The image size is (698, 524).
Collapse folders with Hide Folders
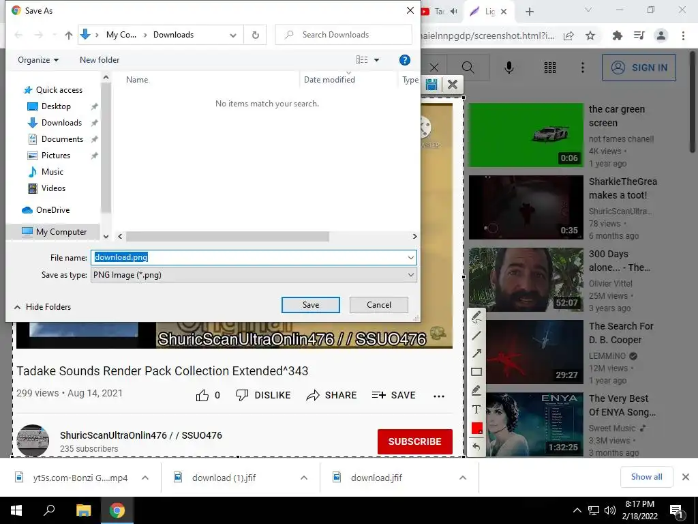(x=43, y=306)
